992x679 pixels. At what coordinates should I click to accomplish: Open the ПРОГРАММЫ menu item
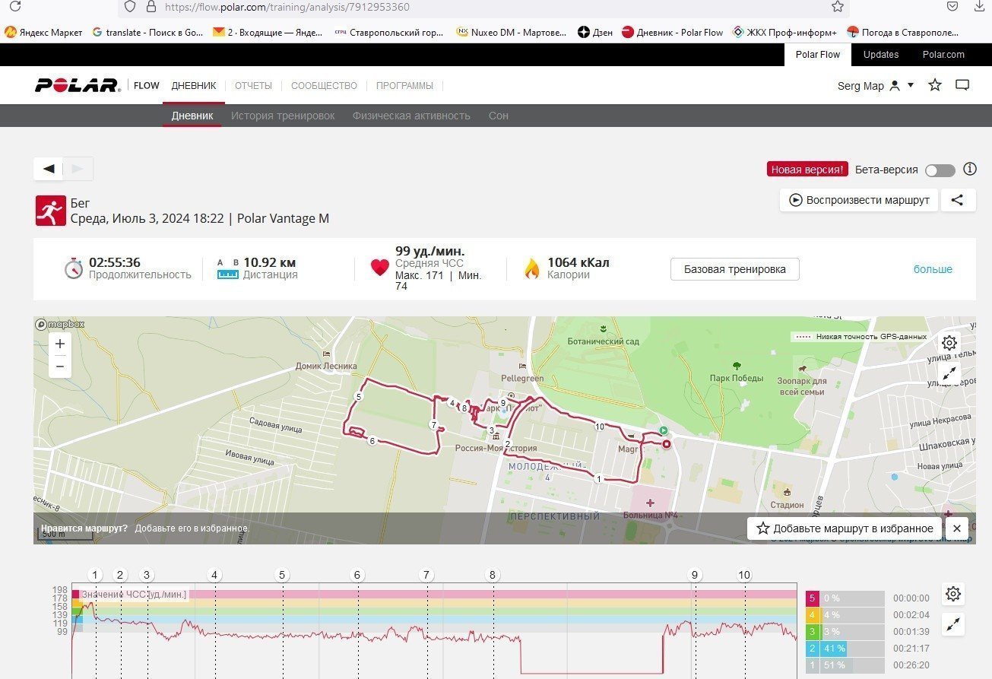coord(404,86)
